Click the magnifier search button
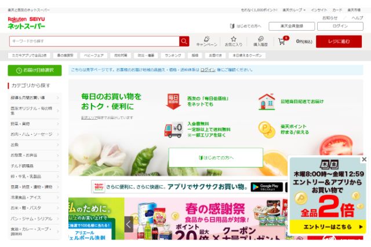The image size is (371, 247). coord(184,41)
